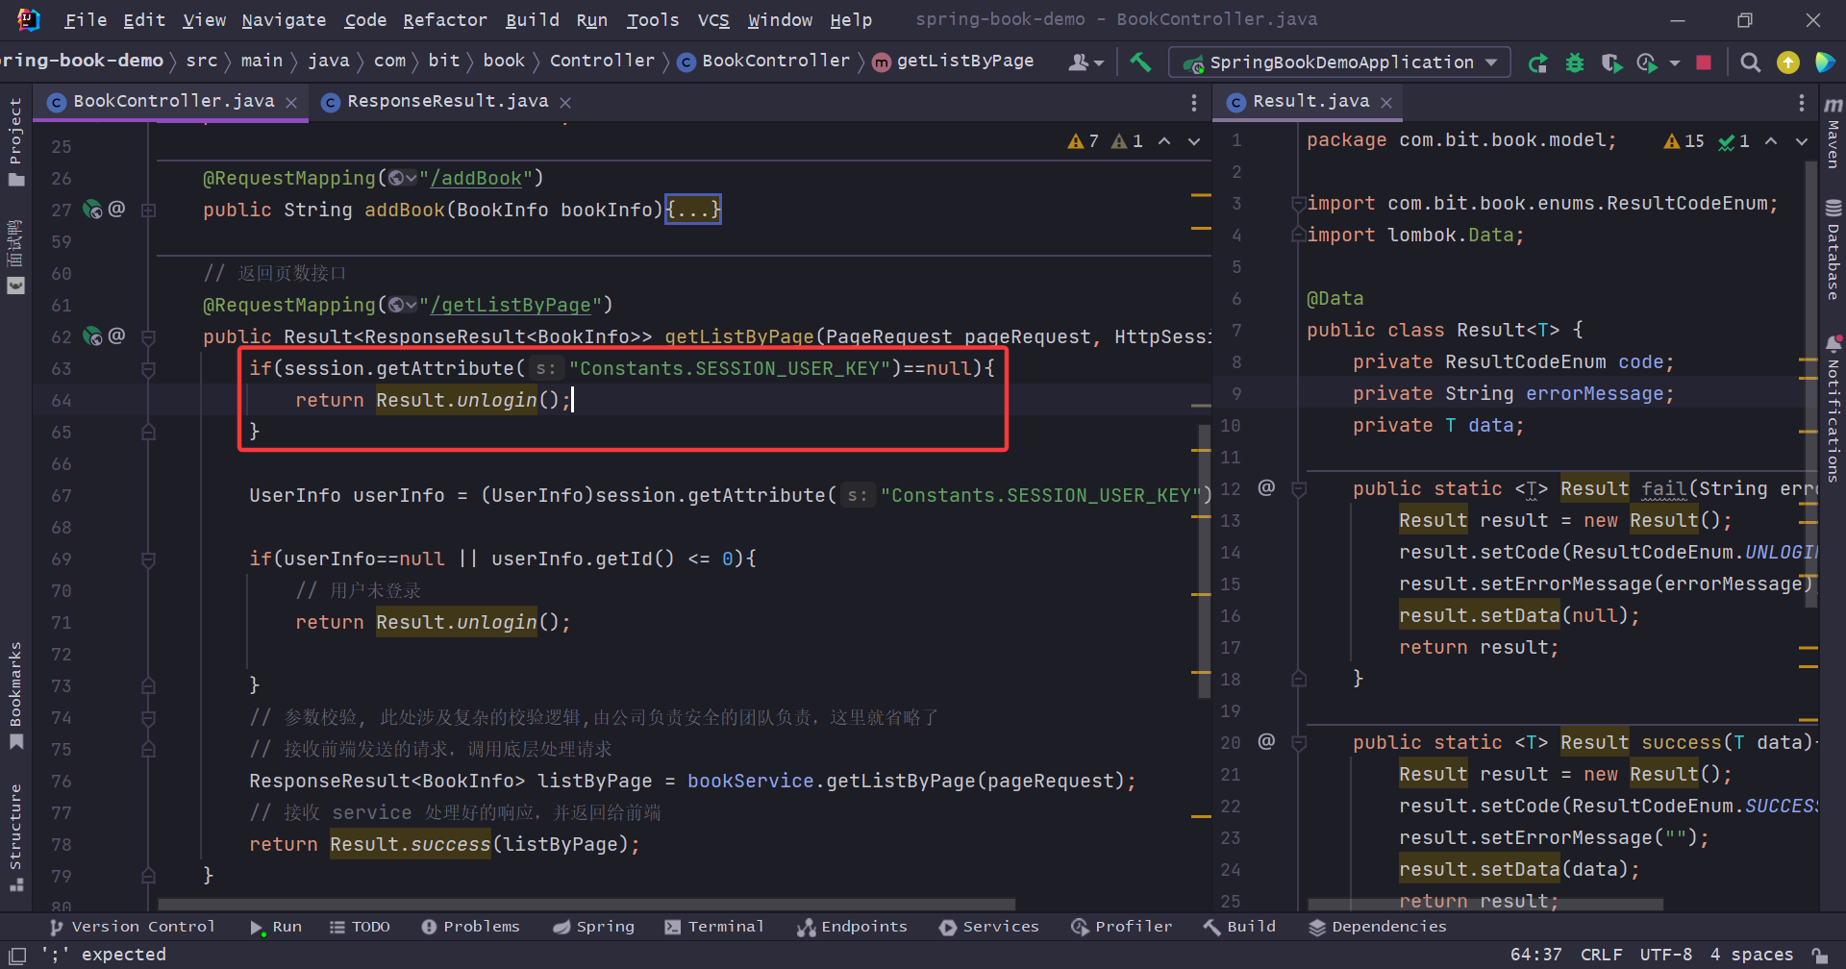Run with coverage shield icon

pos(1612,62)
